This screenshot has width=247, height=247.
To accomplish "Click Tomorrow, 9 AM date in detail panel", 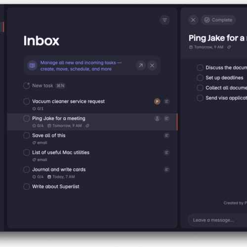I will point(206,47).
